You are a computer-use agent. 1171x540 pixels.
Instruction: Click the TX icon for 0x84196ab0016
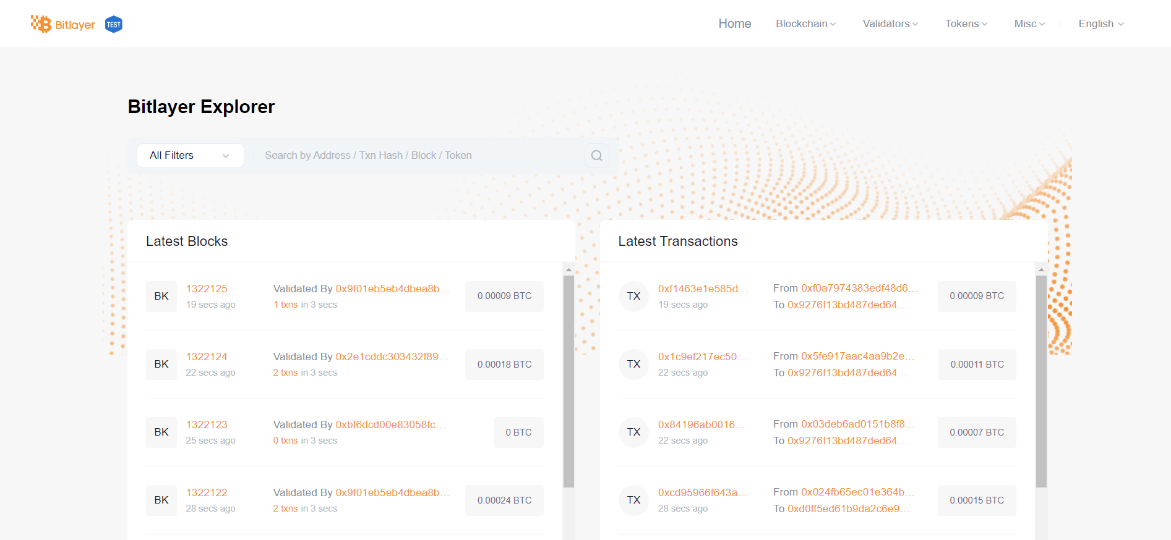point(634,432)
